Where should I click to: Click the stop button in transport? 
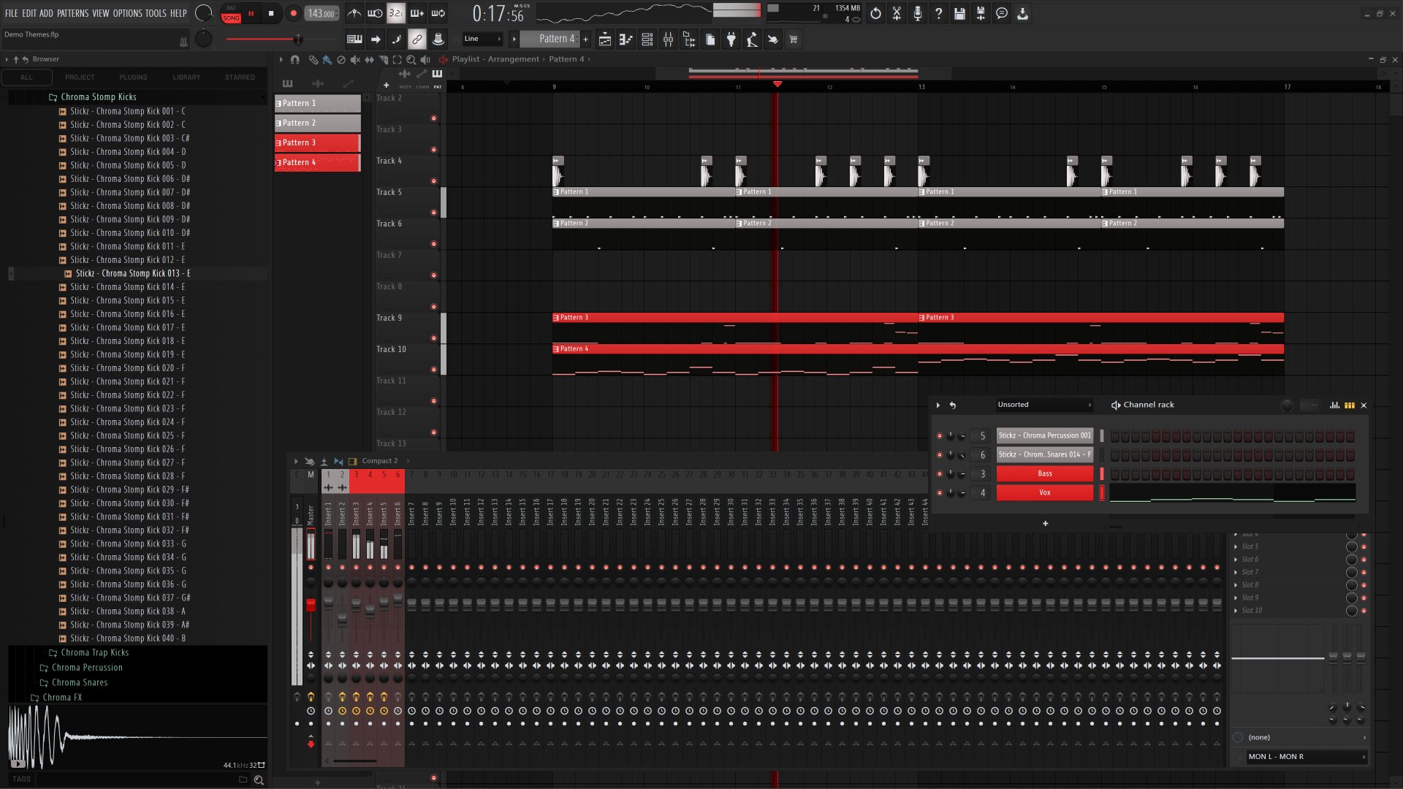click(x=271, y=13)
